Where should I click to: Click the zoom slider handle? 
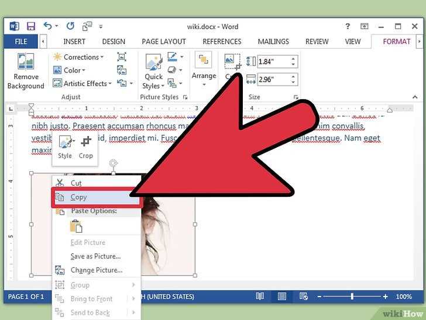tap(352, 296)
